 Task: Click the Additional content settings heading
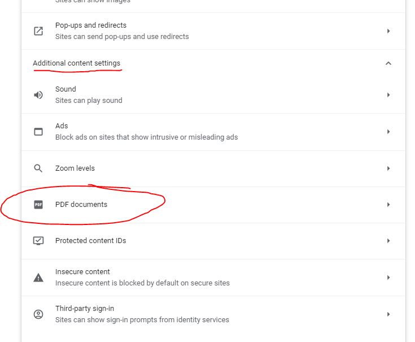pos(76,63)
